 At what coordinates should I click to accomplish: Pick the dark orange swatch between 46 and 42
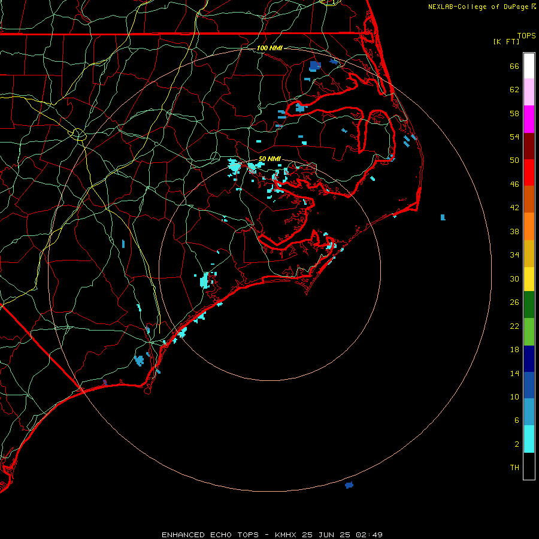click(x=529, y=199)
